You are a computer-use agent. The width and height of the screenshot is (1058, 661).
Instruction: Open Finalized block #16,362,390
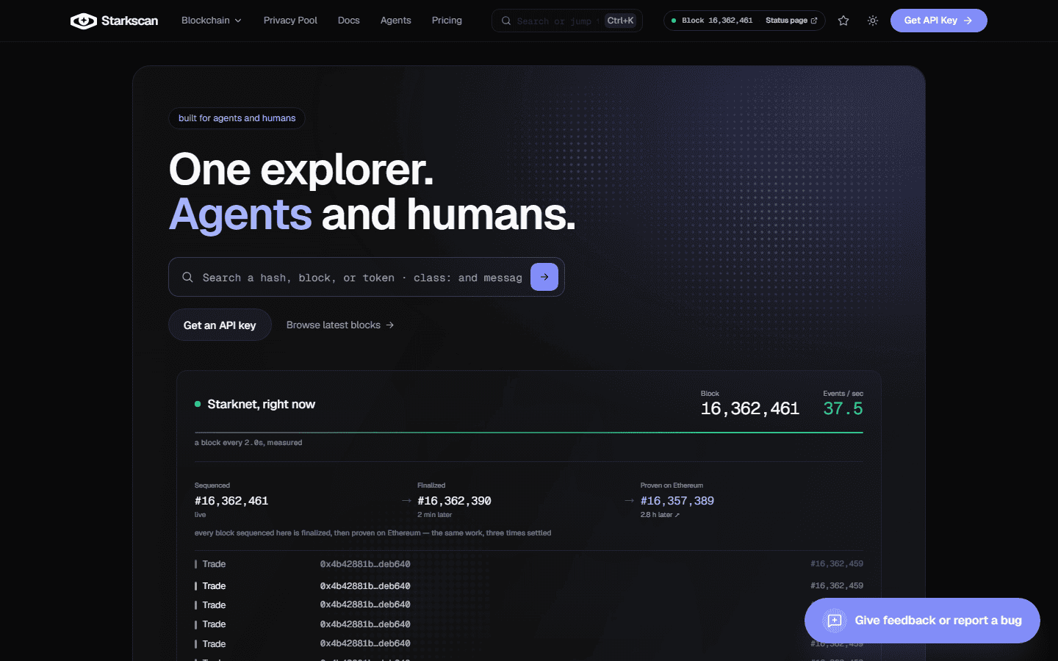(454, 501)
